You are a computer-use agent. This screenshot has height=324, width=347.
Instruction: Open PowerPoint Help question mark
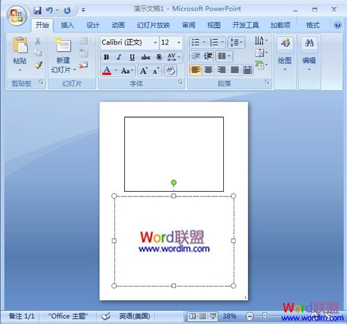337,25
